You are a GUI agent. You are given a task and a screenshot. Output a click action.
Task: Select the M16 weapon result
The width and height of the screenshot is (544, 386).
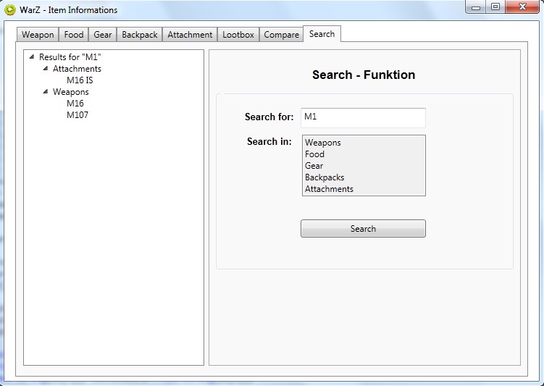[x=75, y=104]
